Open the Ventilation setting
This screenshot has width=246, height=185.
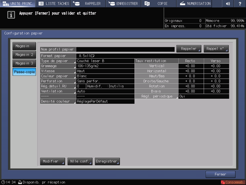[58, 91]
